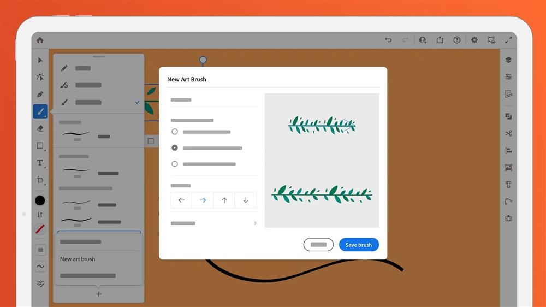
Task: Click the Home icon
Action: (40, 40)
